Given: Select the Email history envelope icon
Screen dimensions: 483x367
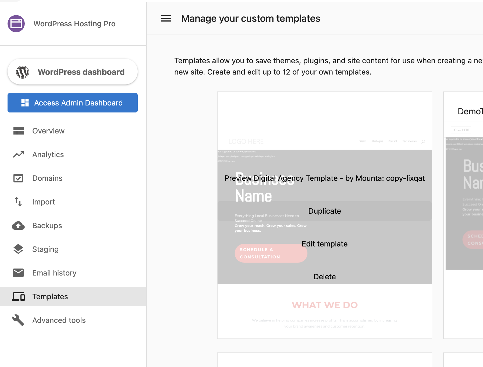Looking at the screenshot, I should [x=18, y=273].
